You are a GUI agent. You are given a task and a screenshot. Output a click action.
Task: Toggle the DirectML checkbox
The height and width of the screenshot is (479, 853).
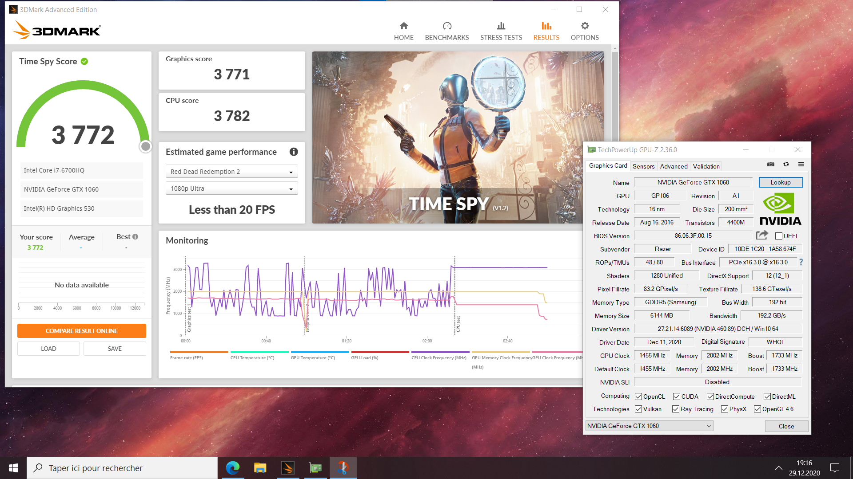pyautogui.click(x=767, y=397)
